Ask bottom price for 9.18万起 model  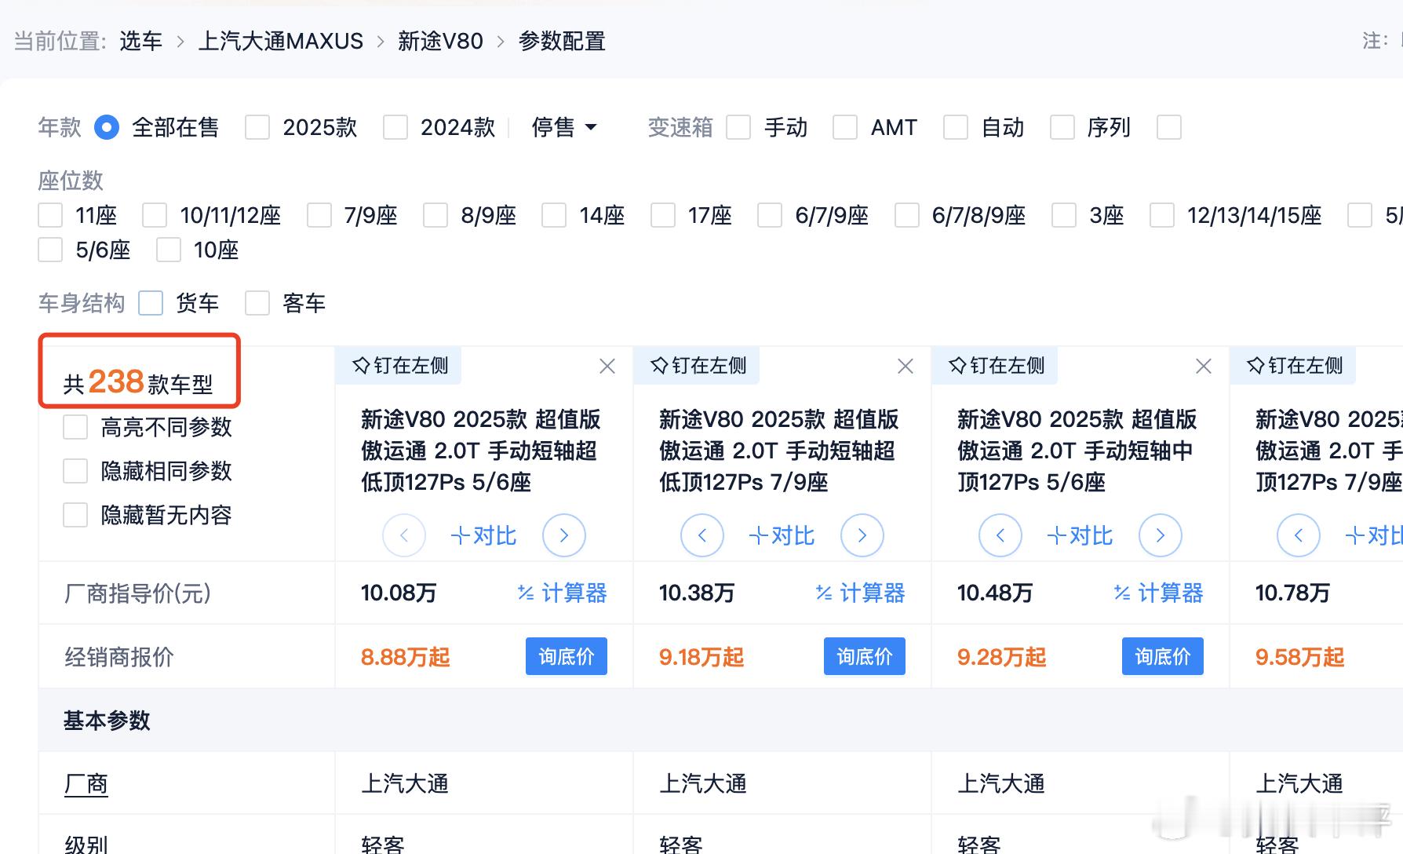865,656
